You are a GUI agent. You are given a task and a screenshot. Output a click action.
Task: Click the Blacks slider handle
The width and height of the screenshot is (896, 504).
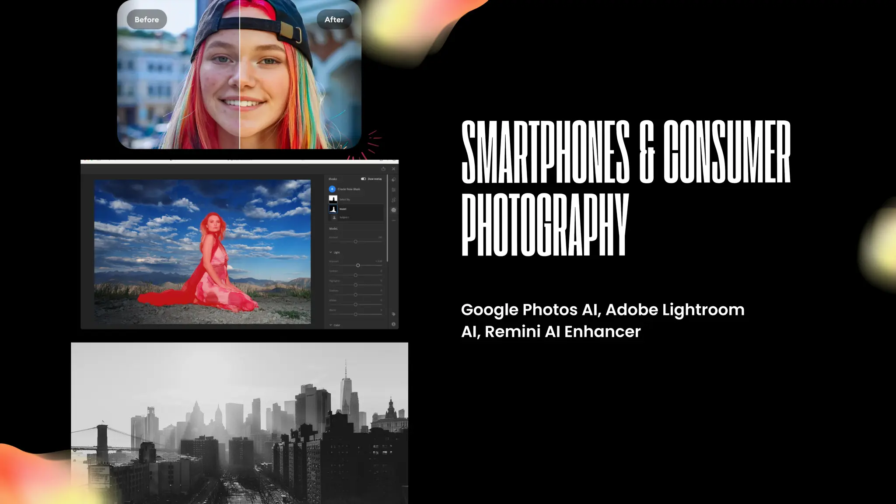356,314
